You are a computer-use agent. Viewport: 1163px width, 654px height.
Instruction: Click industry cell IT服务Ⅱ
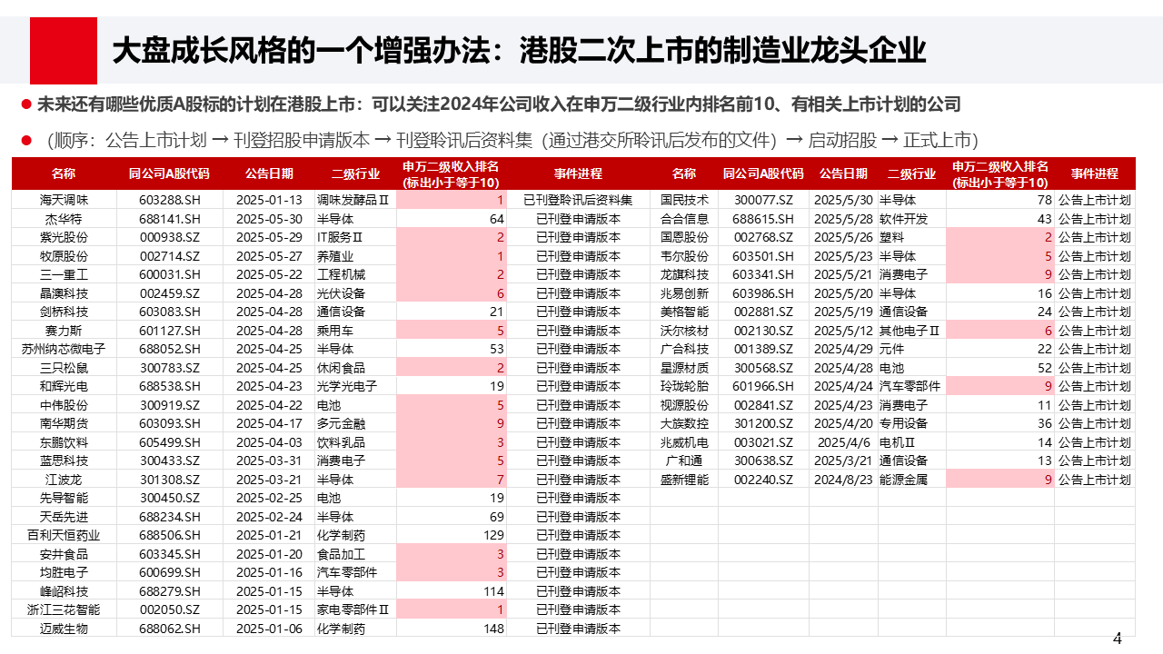[339, 237]
